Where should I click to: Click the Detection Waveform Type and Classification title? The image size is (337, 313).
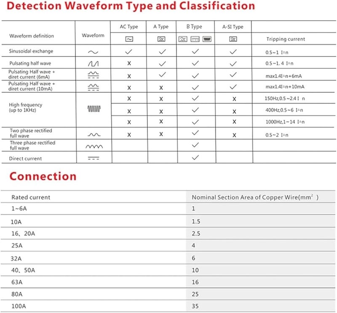(x=132, y=6)
